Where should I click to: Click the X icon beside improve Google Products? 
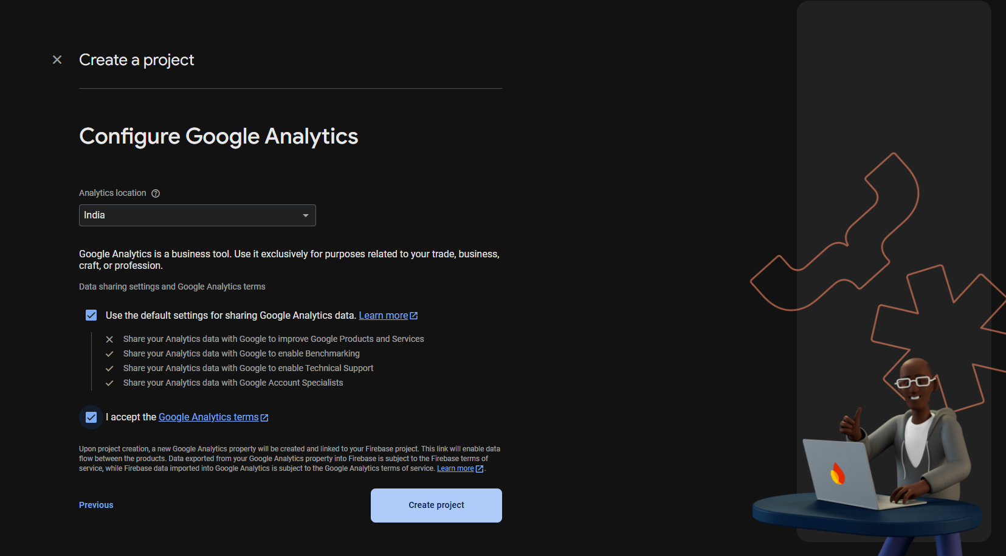[x=109, y=339]
